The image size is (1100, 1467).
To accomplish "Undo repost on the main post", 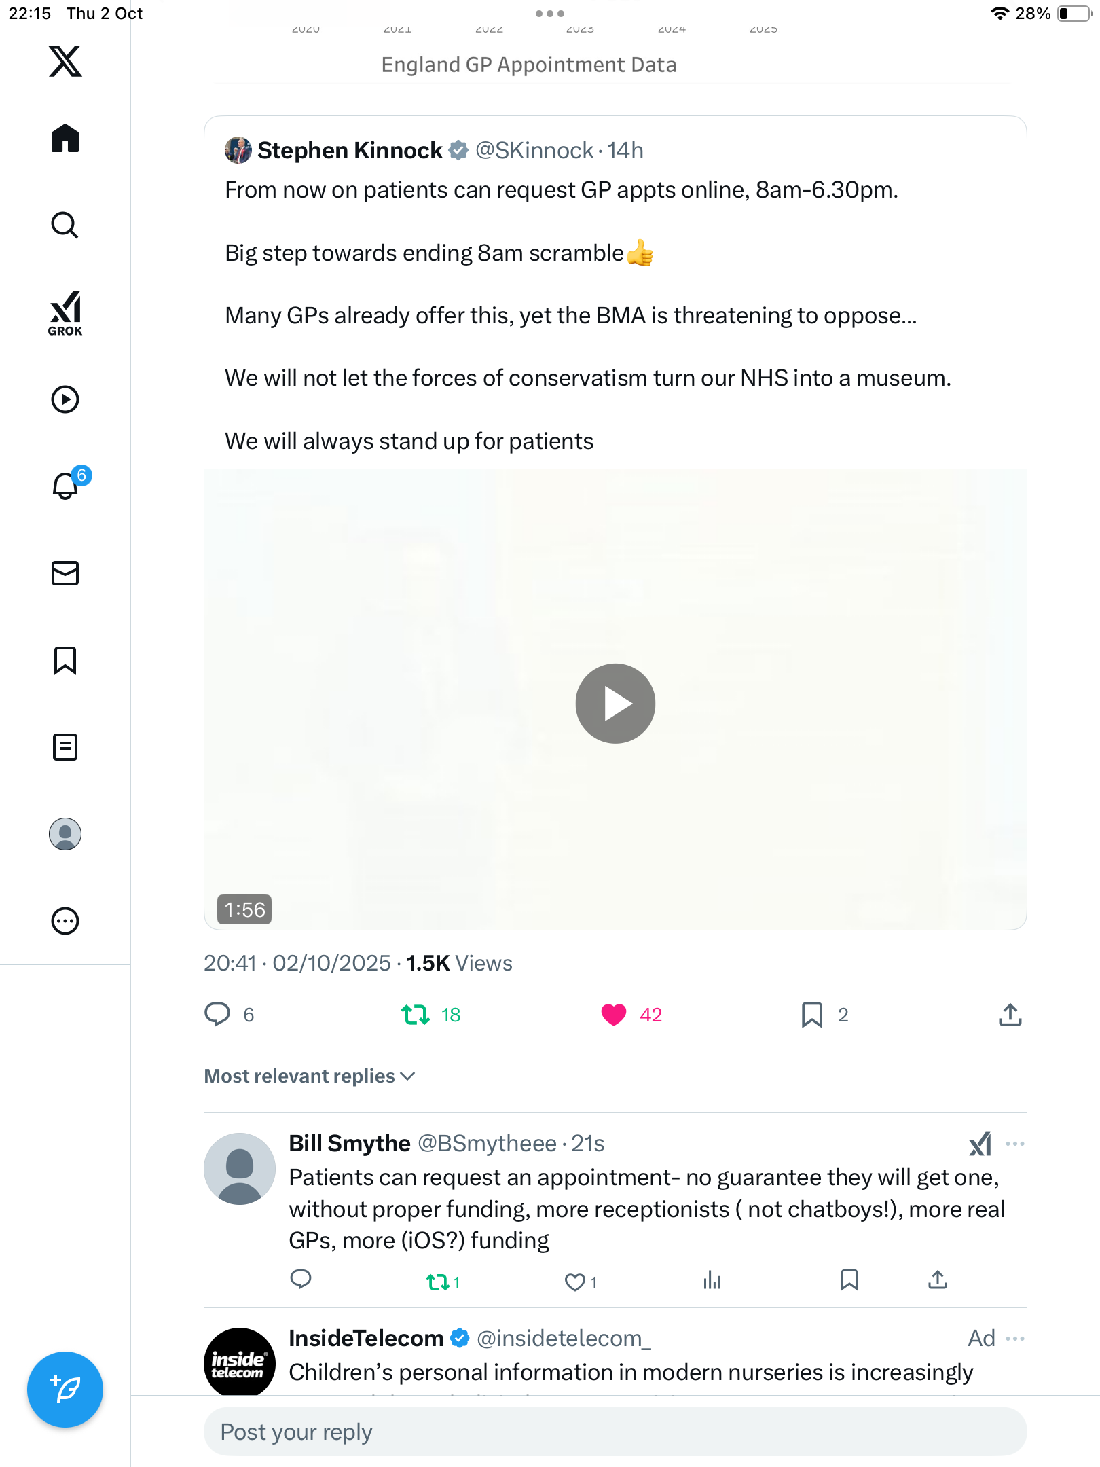I will pyautogui.click(x=416, y=1015).
